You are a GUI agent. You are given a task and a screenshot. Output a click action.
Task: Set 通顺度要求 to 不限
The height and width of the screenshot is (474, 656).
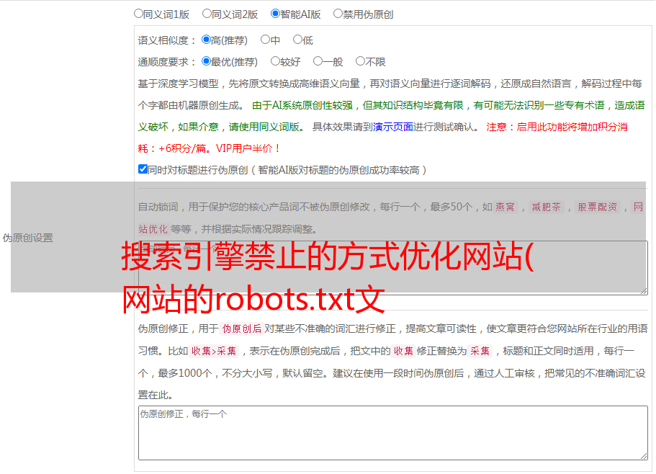point(360,61)
